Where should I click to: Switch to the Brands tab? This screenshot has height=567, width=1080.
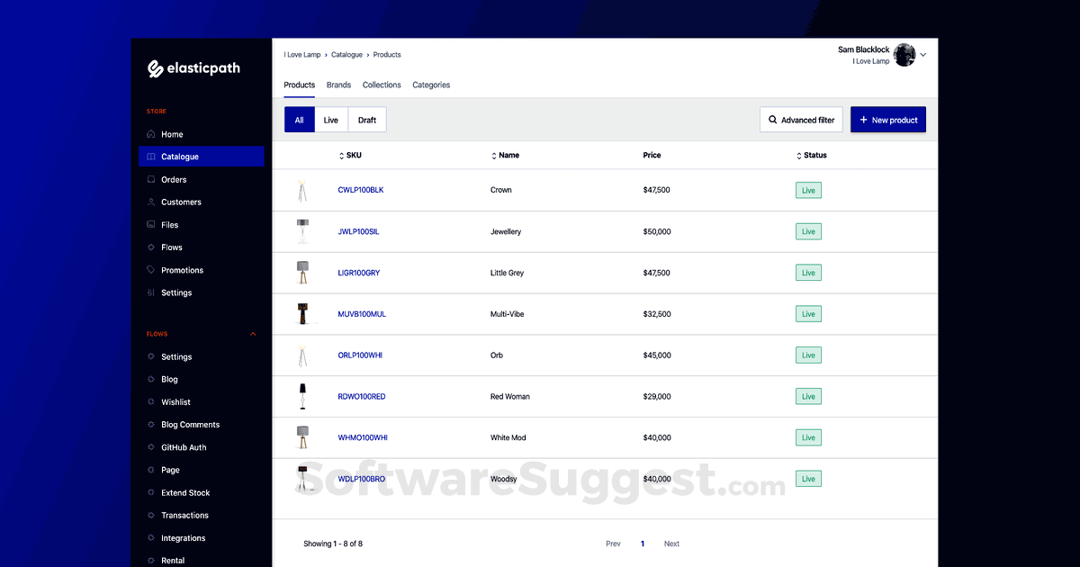[338, 85]
